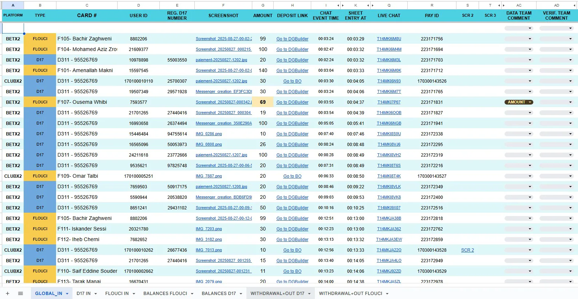Image resolution: width=578 pixels, height=299 pixels.
Task: Open the WITHDRAWAL+OUT D17 tab menu arrow
Action: pyautogui.click(x=309, y=294)
